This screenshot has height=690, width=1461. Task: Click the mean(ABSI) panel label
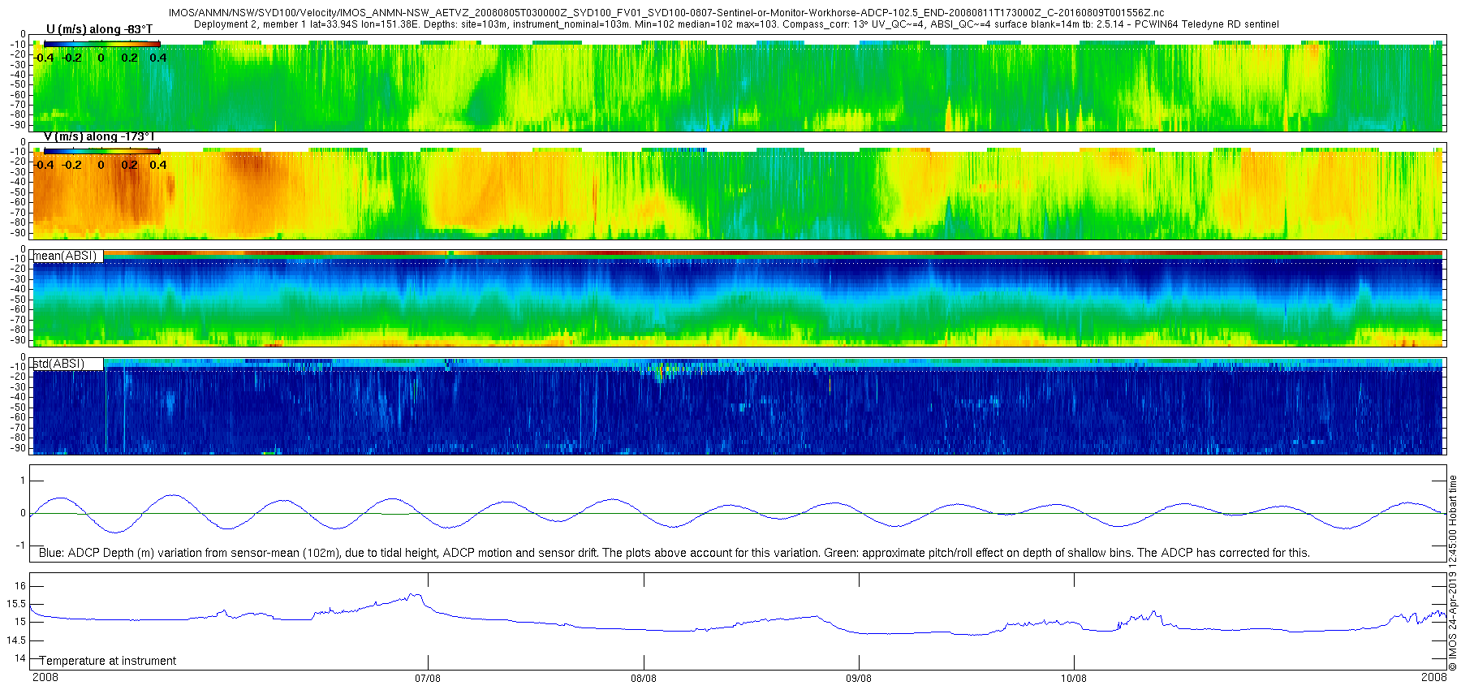click(66, 256)
